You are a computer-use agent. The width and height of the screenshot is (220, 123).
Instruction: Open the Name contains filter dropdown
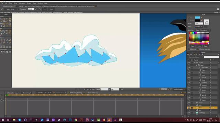coord(195,57)
